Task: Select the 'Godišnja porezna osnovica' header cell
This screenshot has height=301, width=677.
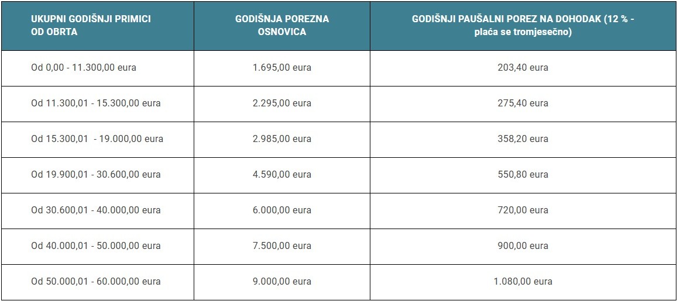Action: [x=282, y=25]
